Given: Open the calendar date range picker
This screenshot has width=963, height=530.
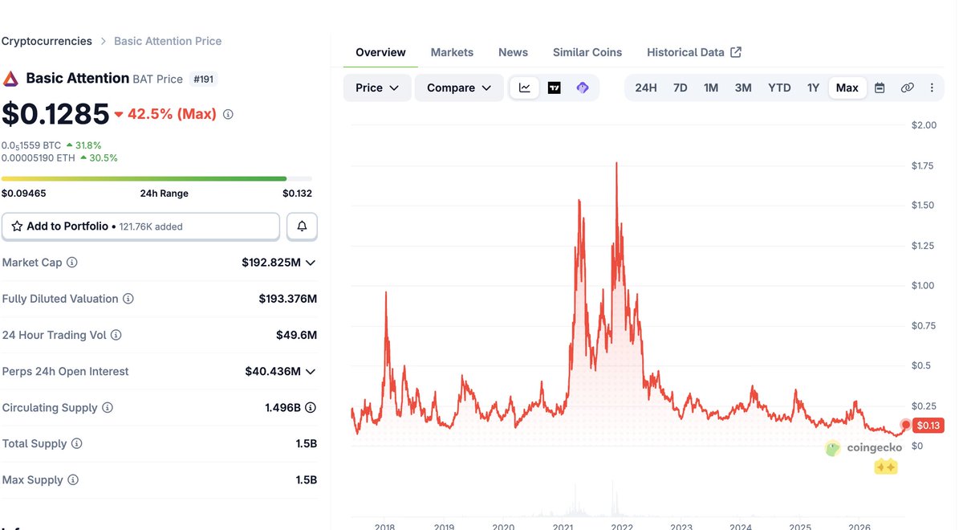Looking at the screenshot, I should click(880, 88).
